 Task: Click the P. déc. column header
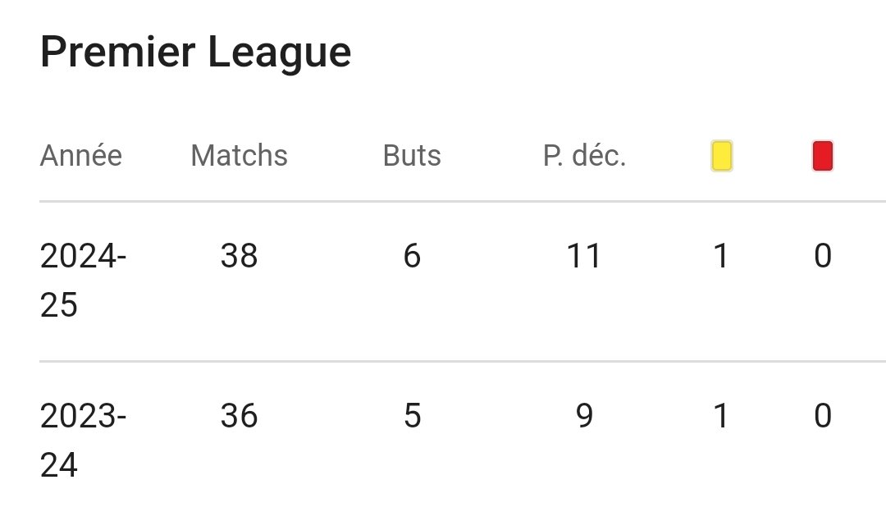coord(584,155)
